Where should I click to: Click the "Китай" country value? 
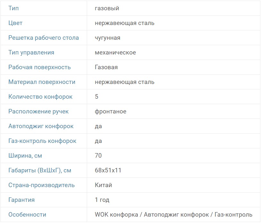coord(103,185)
